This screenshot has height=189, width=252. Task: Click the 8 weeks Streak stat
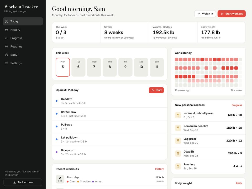(x=125, y=32)
